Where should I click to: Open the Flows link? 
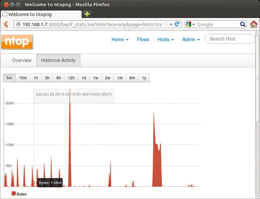[143, 39]
